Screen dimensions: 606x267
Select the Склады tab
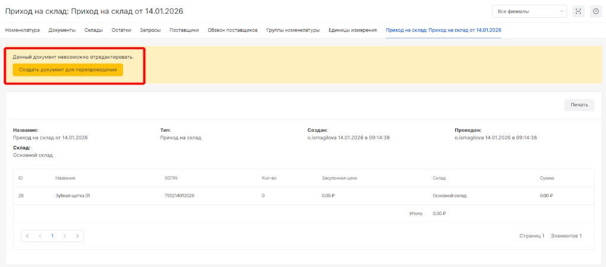(x=94, y=30)
